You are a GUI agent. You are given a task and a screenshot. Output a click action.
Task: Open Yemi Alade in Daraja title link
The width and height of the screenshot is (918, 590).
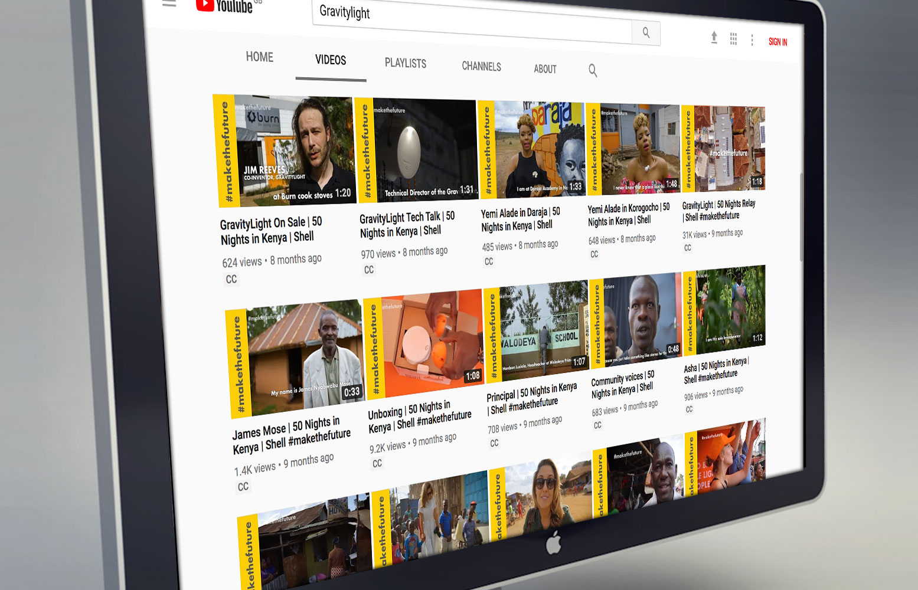[x=520, y=219]
